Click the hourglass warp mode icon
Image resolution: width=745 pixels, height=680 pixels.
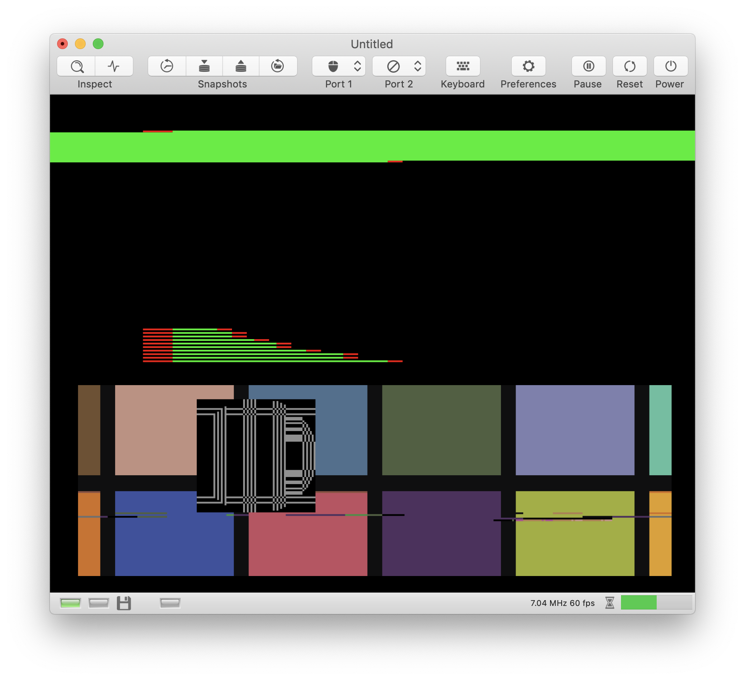610,603
